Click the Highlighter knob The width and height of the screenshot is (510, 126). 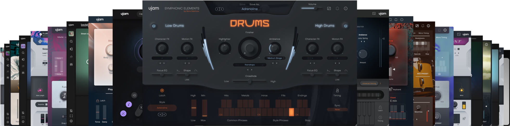click(x=225, y=48)
